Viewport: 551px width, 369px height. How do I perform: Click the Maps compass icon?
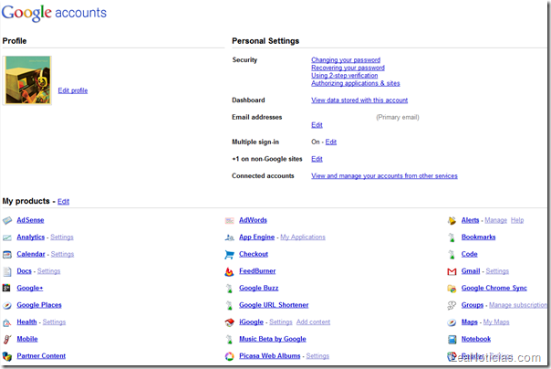[452, 322]
